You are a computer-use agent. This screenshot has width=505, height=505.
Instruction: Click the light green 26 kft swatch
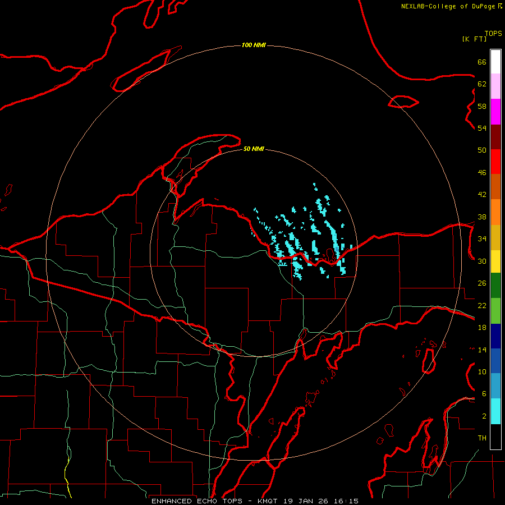(495, 311)
